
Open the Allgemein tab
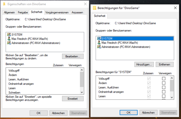(x=9, y=13)
